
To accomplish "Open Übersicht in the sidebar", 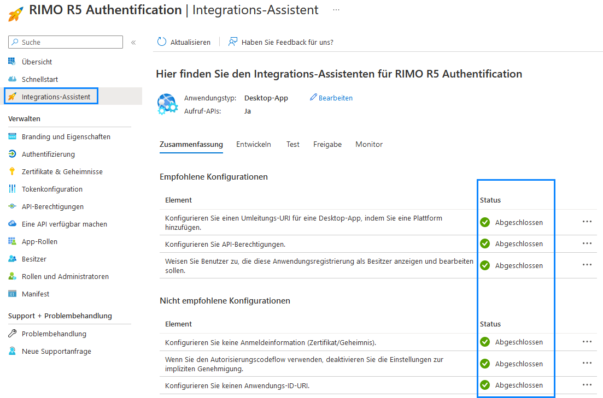I will 37,62.
